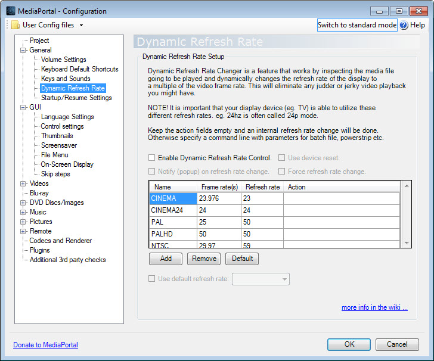The image size is (434, 361).
Task: Click the Help question mark icon
Action: point(404,25)
